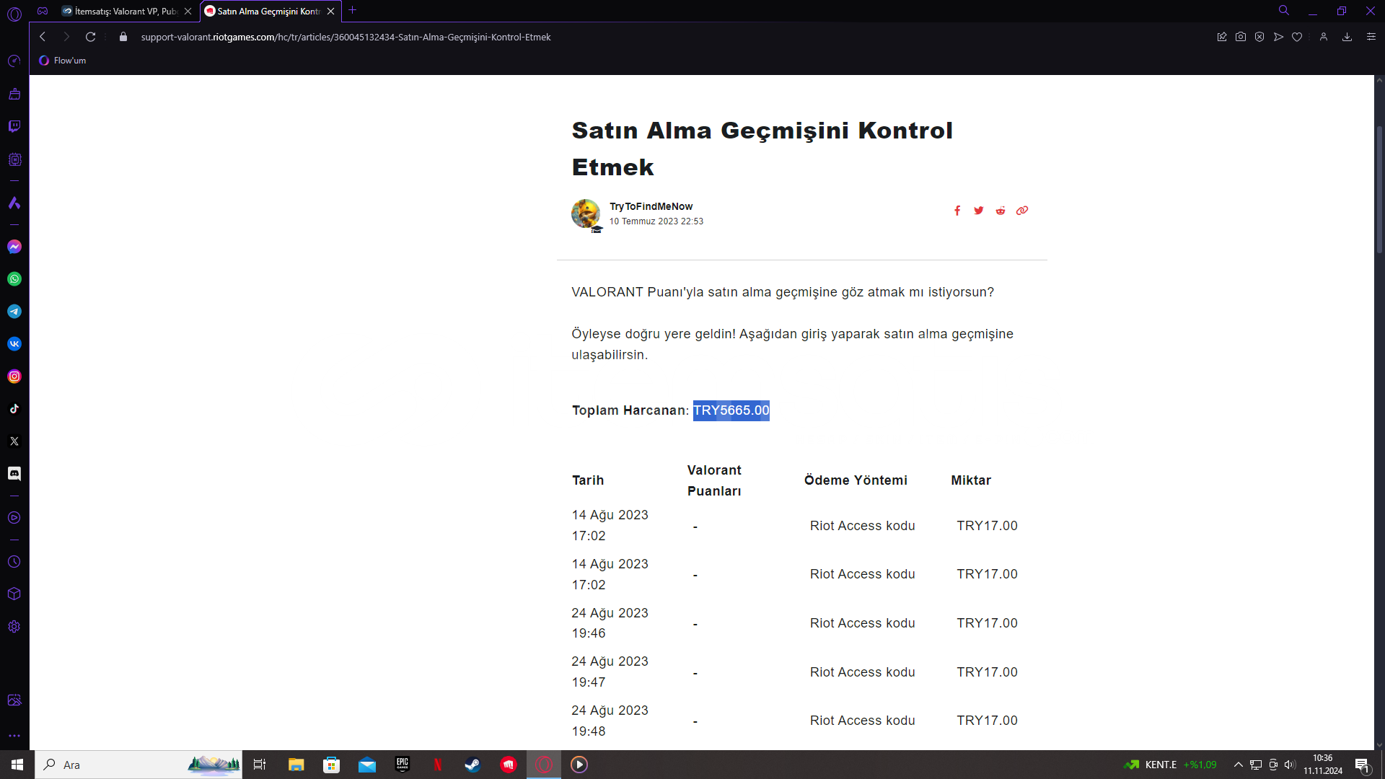Share article on Facebook
The height and width of the screenshot is (779, 1385).
point(957,211)
